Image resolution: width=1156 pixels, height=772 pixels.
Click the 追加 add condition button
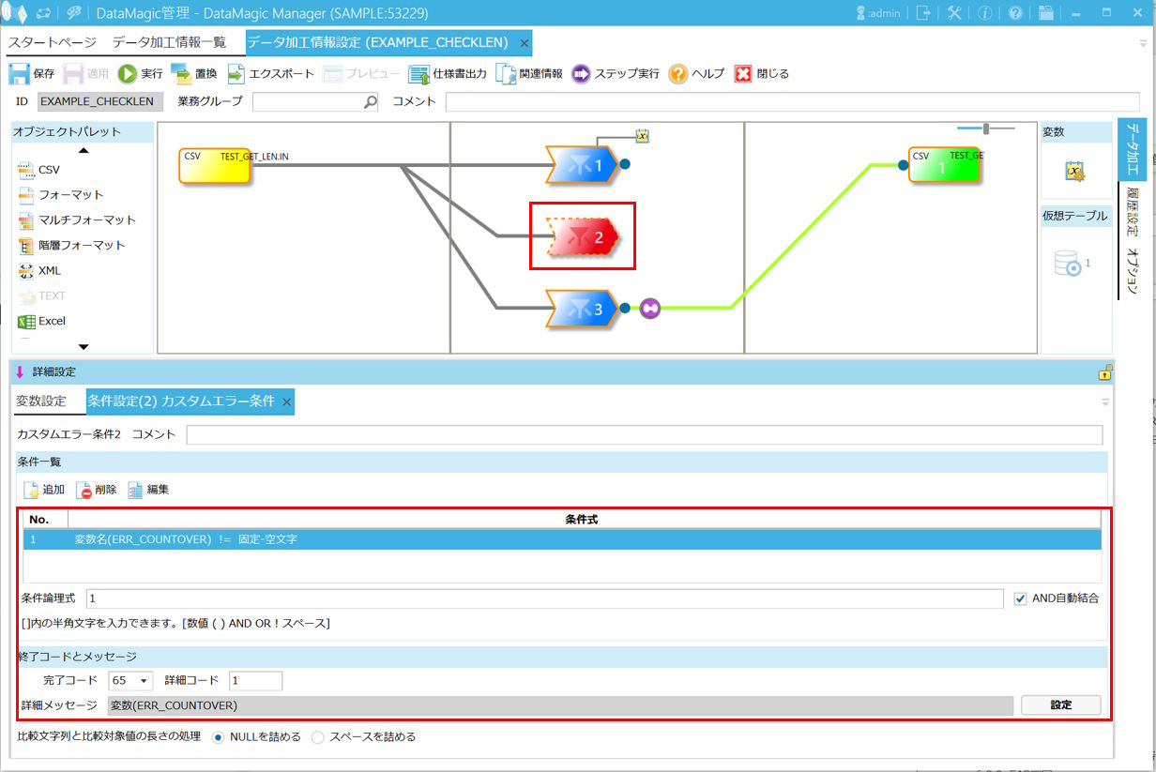coord(32,490)
